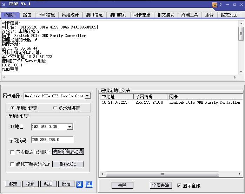Click the WINS禁用 line
Viewport: 245px width, 194px height.
click(10, 69)
